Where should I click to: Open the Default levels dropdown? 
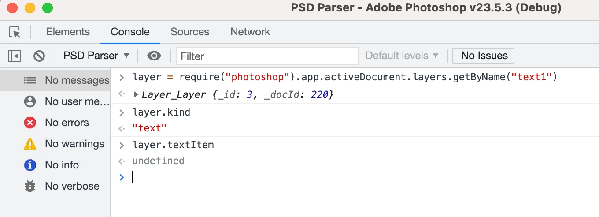(x=402, y=56)
